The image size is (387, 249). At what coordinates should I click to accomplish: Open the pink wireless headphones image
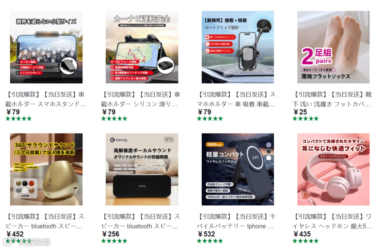pos(334,169)
